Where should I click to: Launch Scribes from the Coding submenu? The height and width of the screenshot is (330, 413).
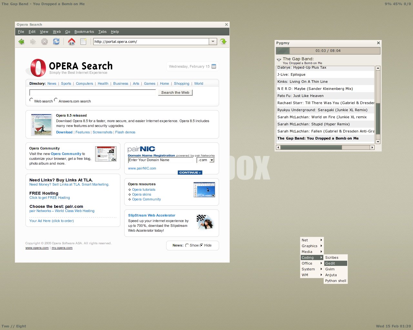tap(336, 257)
